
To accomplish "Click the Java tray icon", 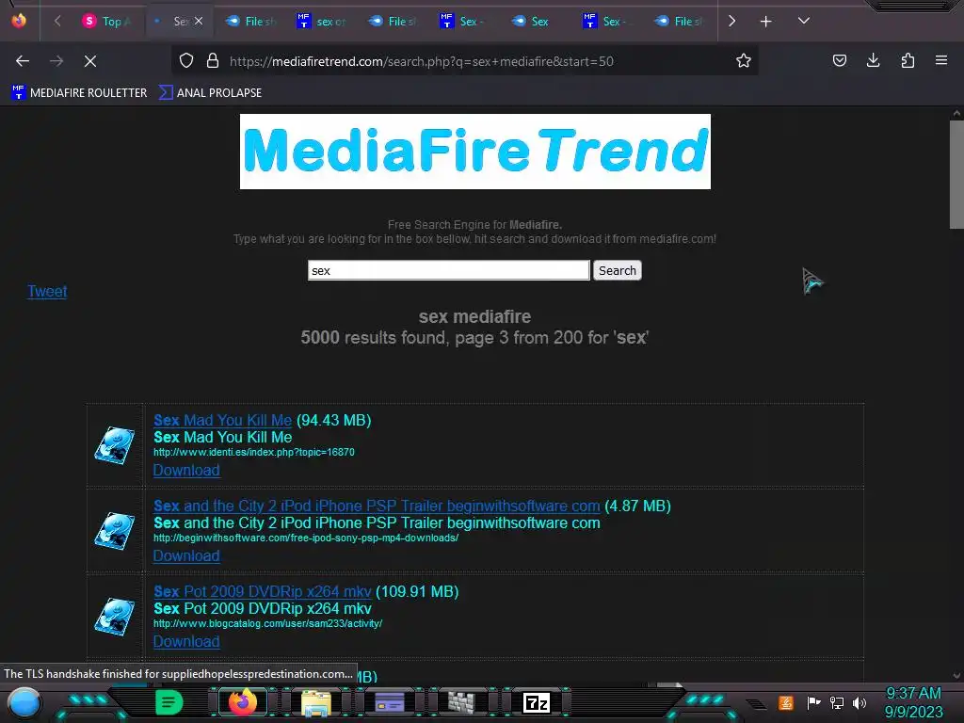I will click(x=786, y=702).
